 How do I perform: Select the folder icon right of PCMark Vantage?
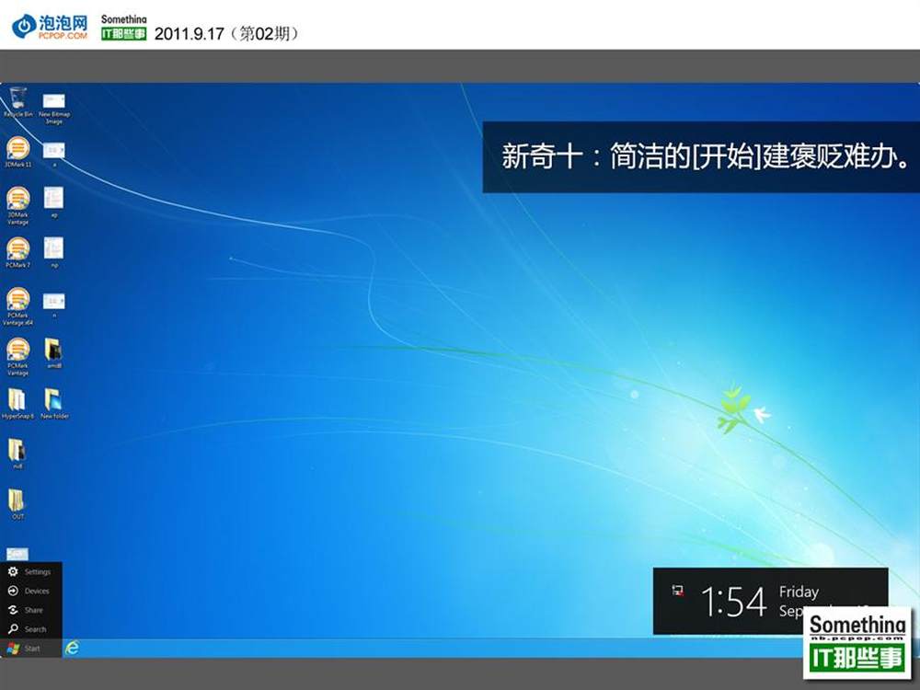point(54,353)
